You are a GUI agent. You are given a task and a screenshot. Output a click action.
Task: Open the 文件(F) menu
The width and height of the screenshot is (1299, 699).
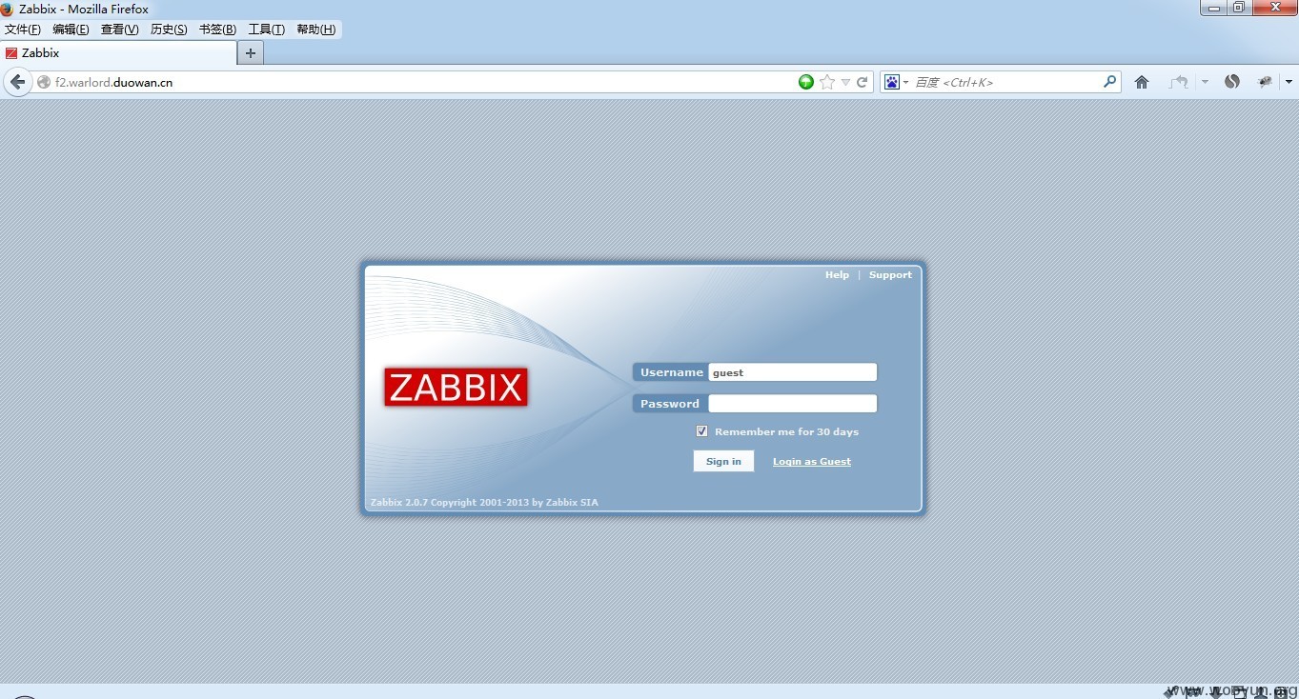[x=23, y=30]
